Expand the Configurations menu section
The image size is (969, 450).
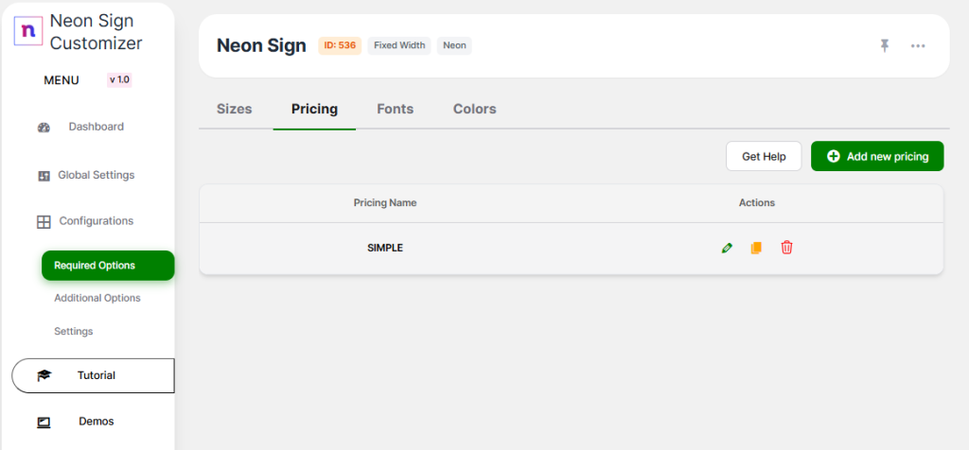96,221
